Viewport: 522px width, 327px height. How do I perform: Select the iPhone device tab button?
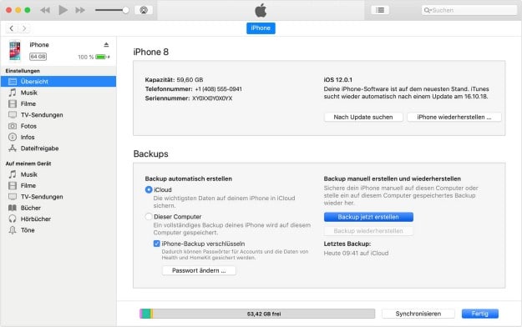pyautogui.click(x=261, y=28)
